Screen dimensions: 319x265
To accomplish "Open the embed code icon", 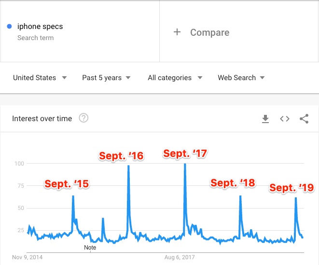I will point(285,119).
